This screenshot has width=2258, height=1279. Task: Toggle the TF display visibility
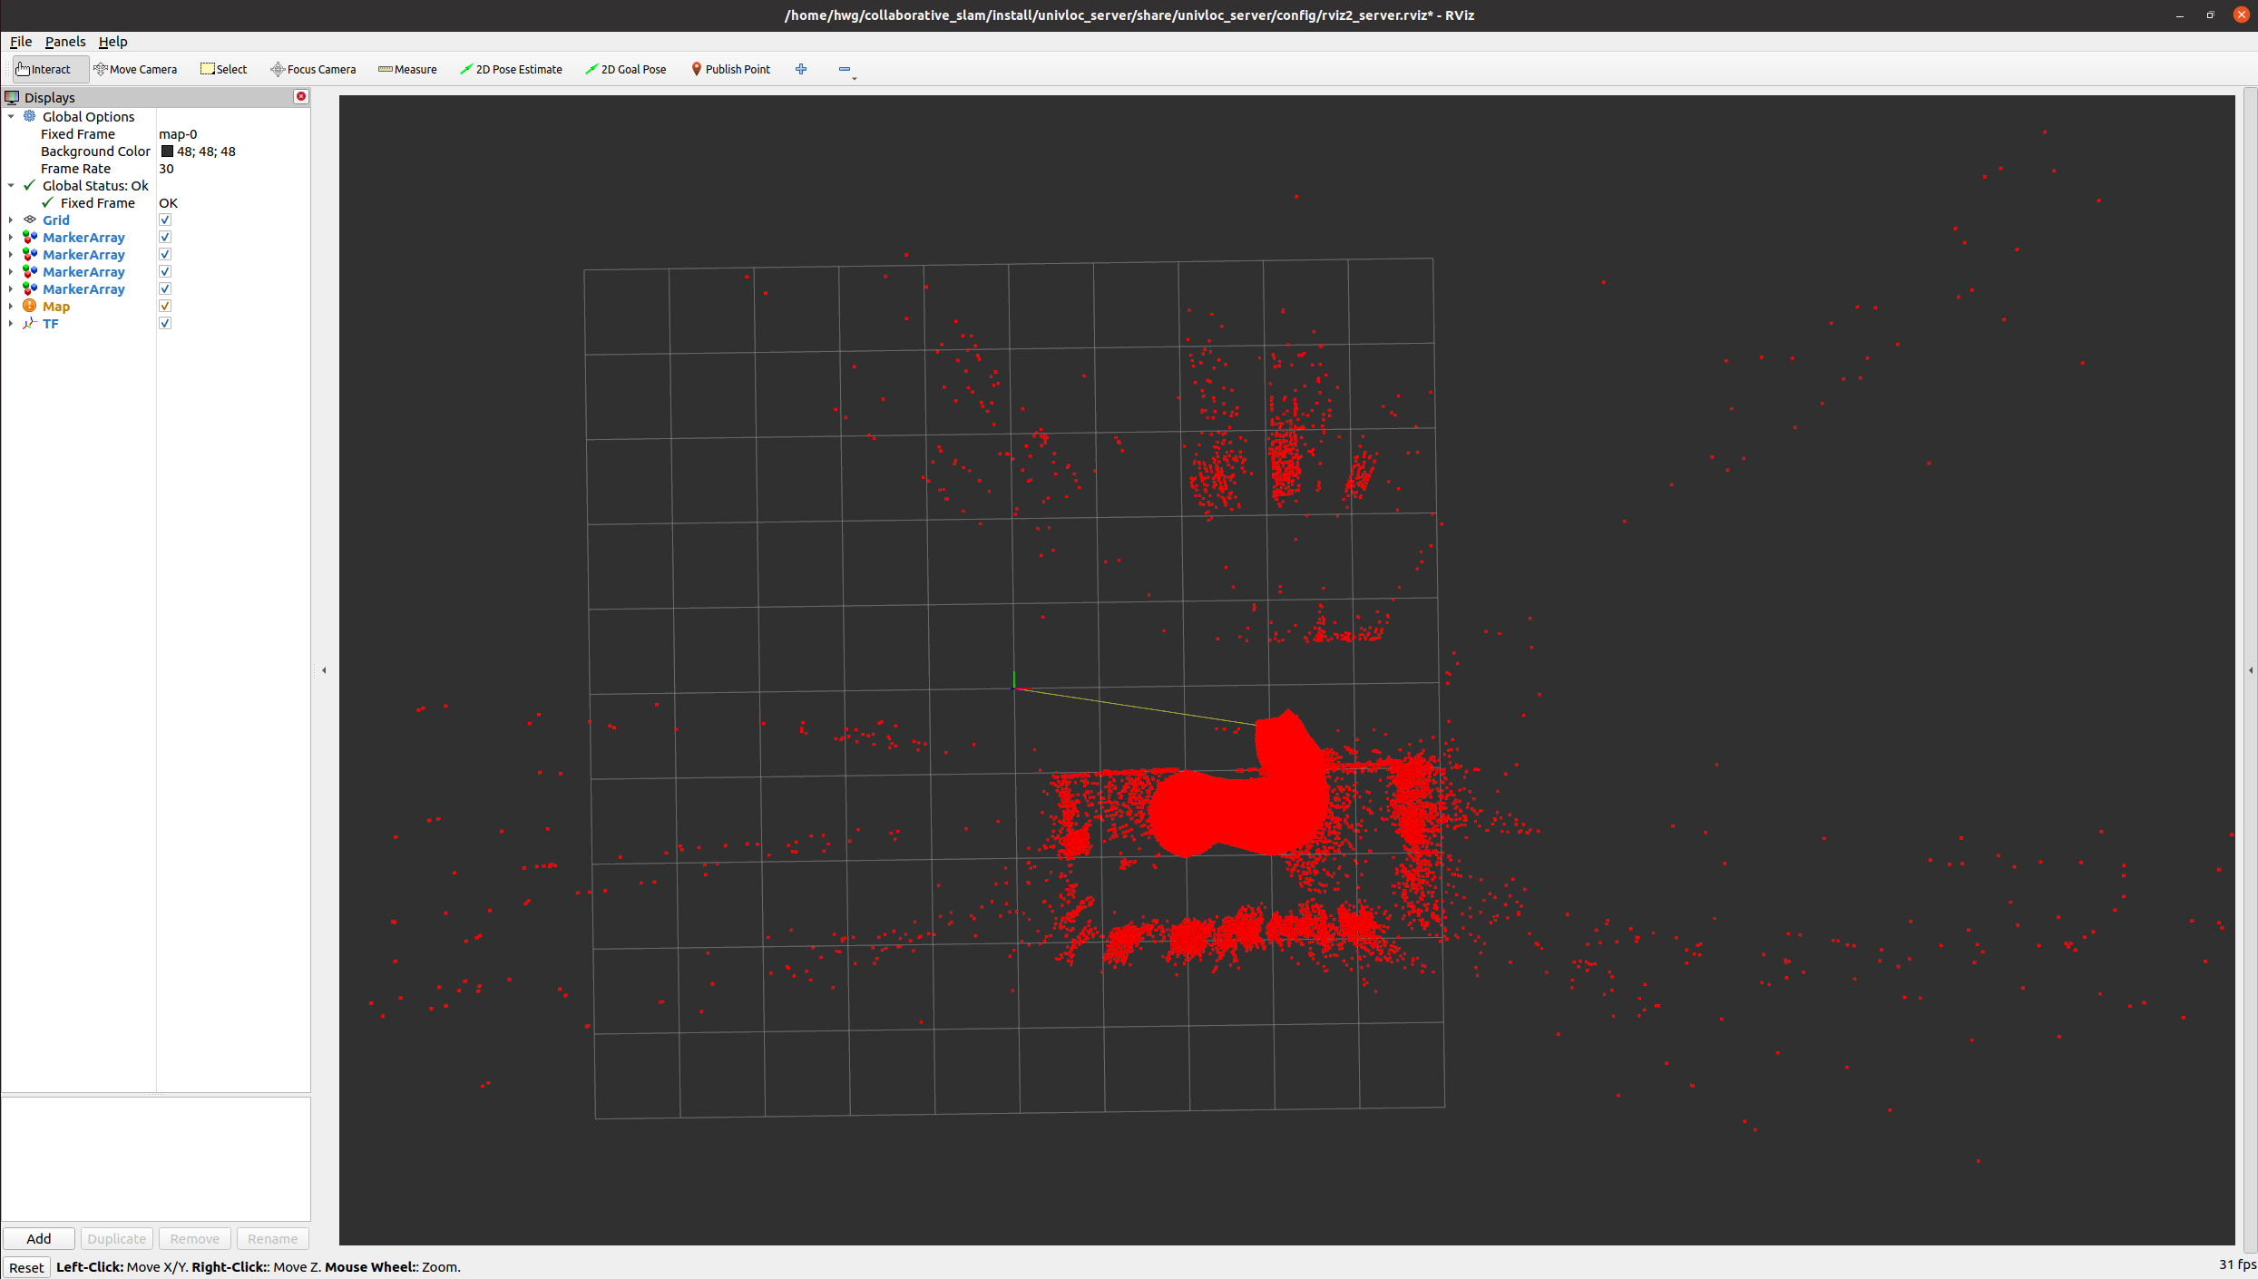point(164,323)
